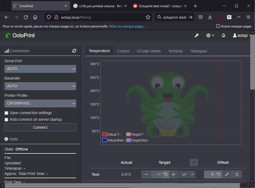Reload the browser page
The width and height of the screenshot is (255, 188).
point(26,17)
